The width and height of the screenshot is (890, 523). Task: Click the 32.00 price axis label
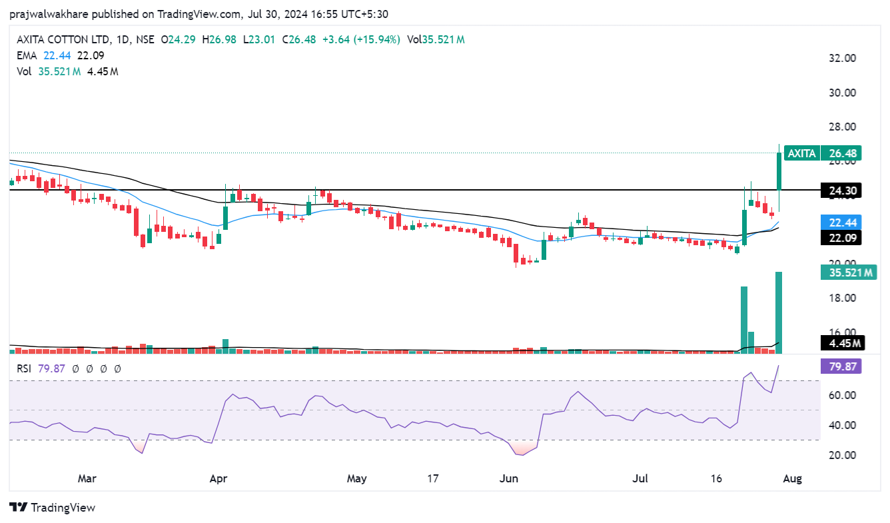coord(841,58)
